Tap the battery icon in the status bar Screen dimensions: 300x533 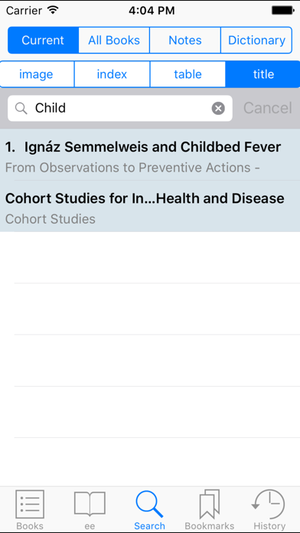tap(282, 11)
